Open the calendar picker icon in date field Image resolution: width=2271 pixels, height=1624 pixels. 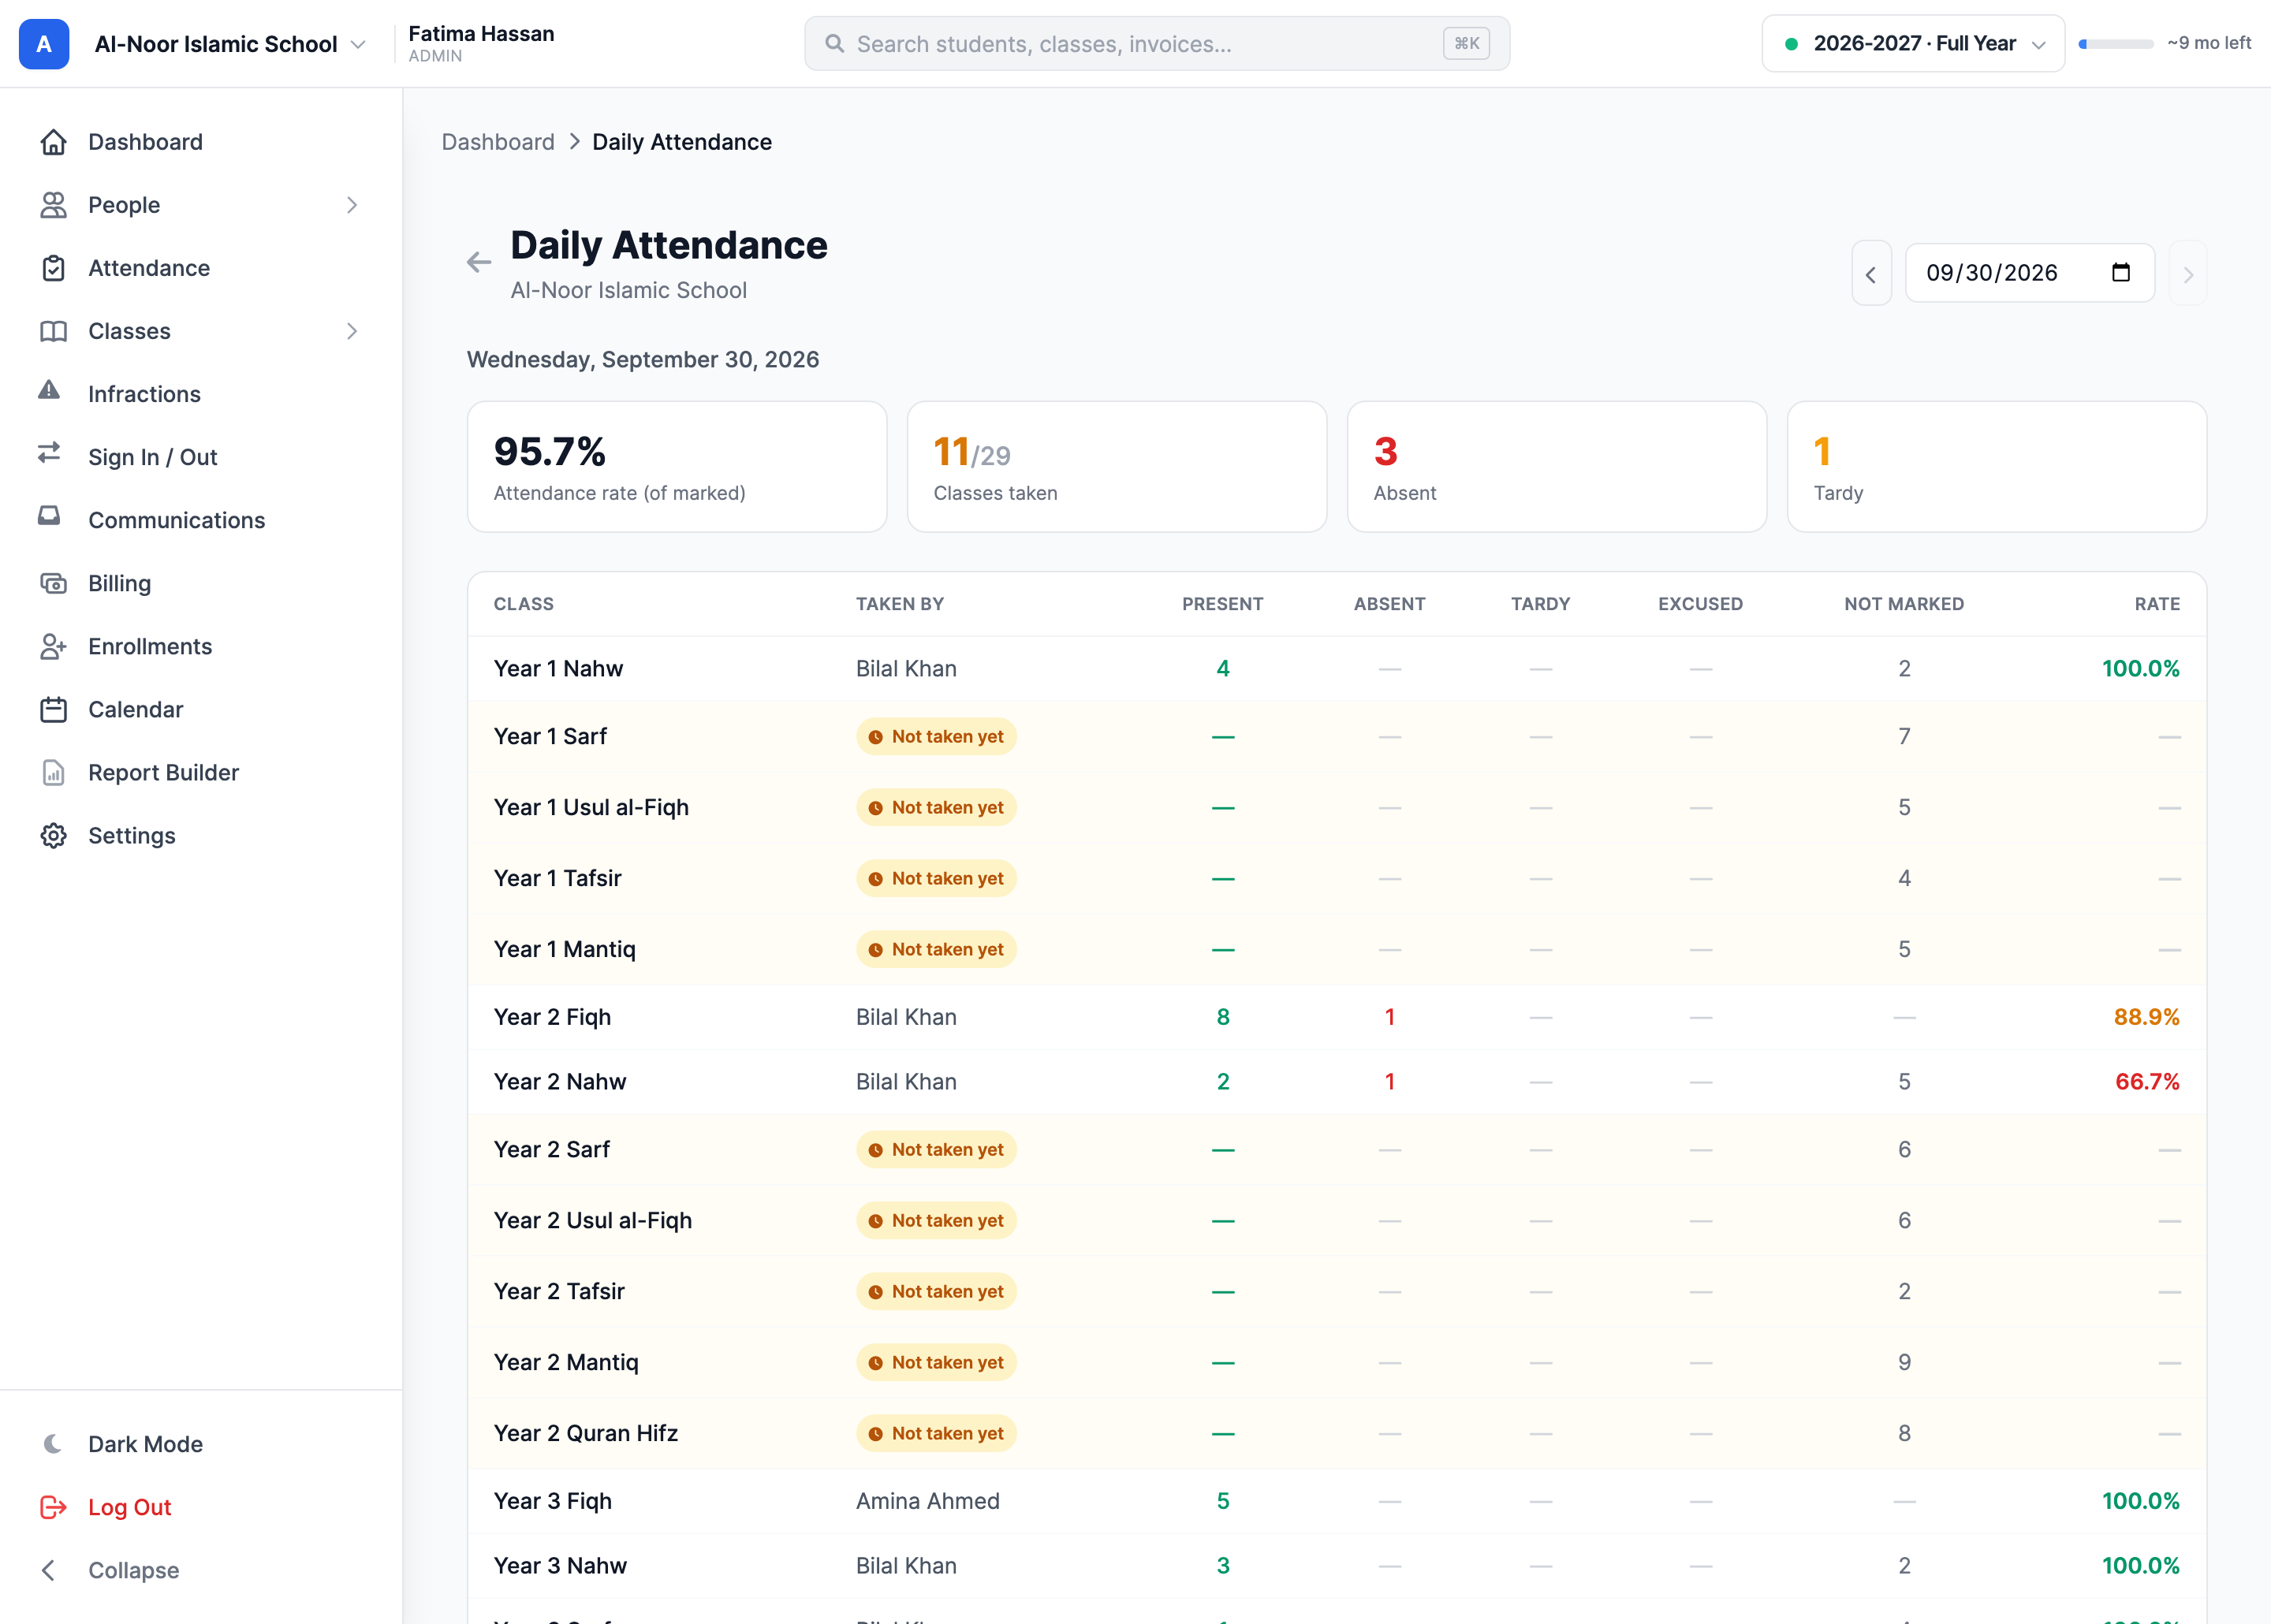tap(2121, 272)
